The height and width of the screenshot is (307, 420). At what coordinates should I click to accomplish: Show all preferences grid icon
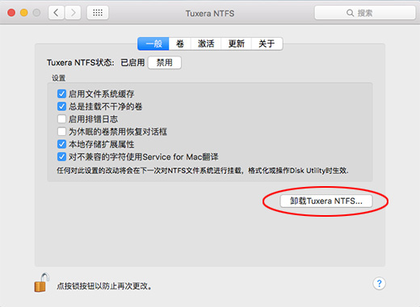click(98, 13)
